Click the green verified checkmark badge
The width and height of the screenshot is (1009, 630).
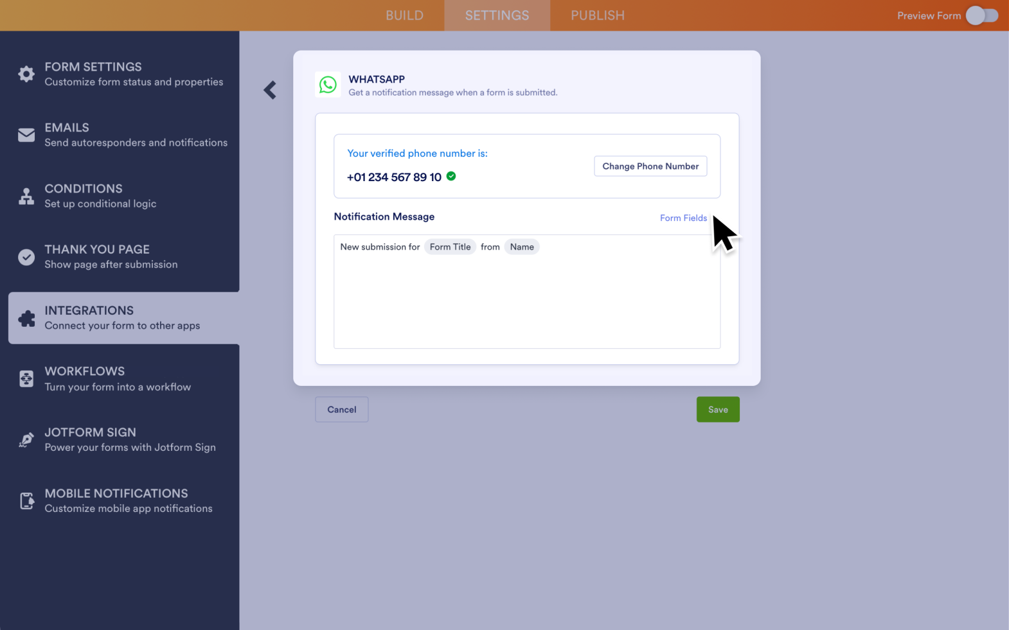pyautogui.click(x=451, y=176)
